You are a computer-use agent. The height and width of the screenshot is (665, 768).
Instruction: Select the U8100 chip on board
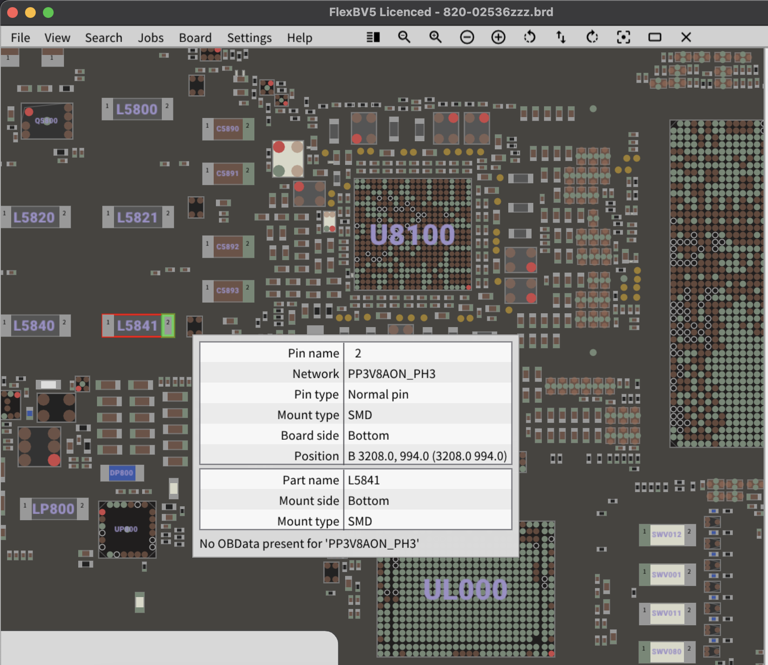(x=412, y=235)
